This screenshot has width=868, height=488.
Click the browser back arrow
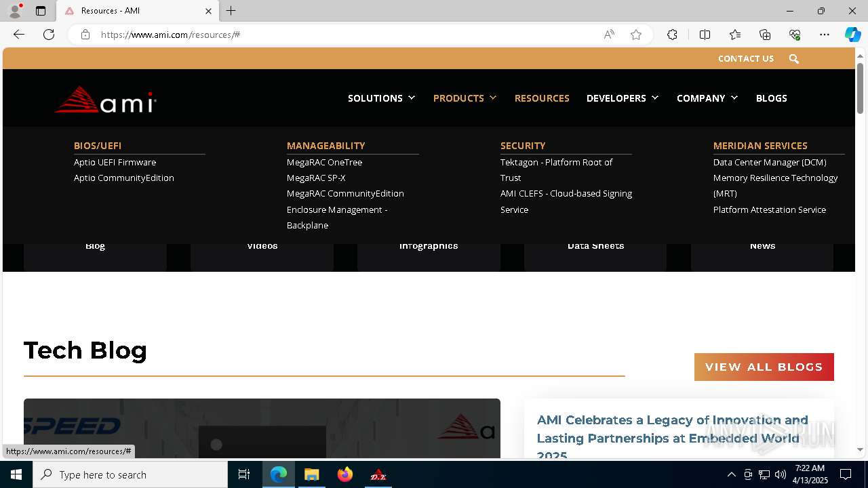pyautogui.click(x=19, y=35)
